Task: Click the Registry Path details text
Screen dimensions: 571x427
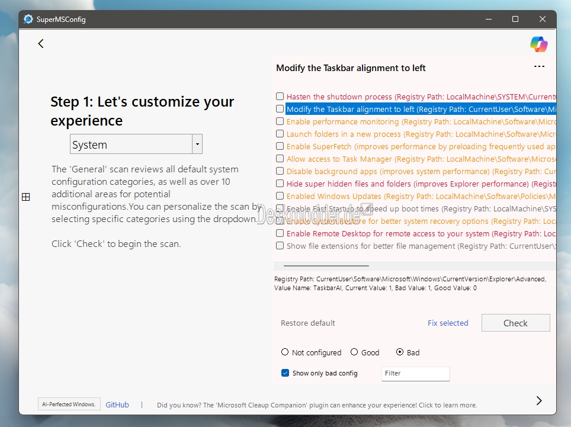Action: 410,284
